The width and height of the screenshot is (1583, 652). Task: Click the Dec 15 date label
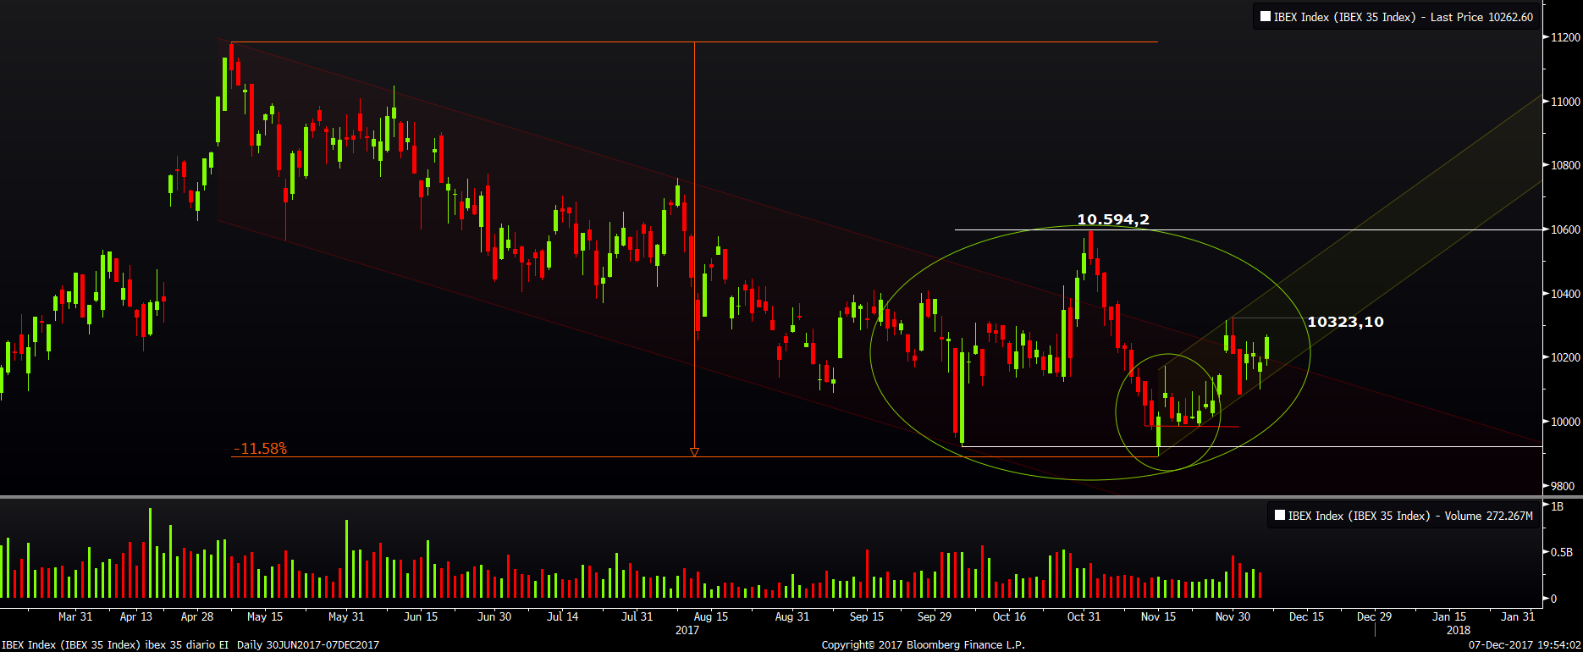[x=1306, y=616]
